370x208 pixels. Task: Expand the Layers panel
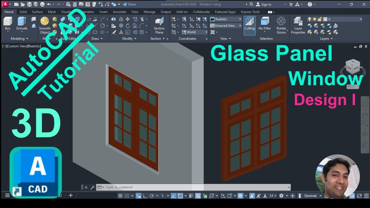click(326, 38)
